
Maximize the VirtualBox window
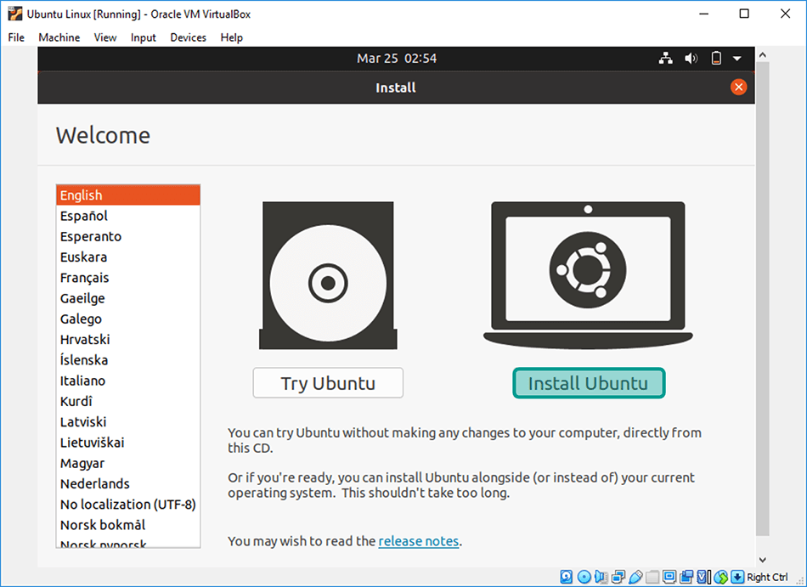744,14
